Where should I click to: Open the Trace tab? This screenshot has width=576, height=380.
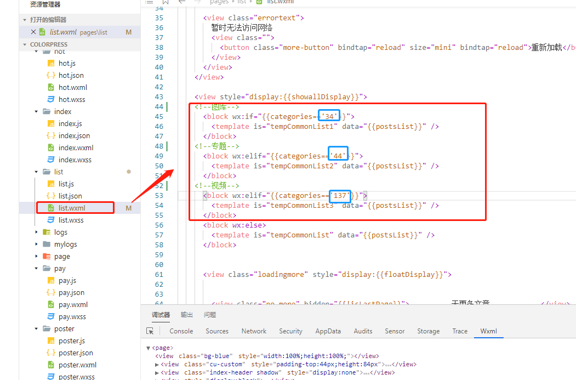pos(460,331)
